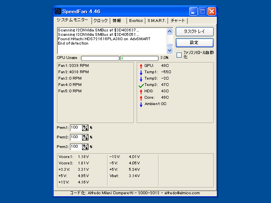This screenshot has width=271, height=203.
Task: Click the '+3.3V: 3.31V' voltage reading
Action: [74, 170]
